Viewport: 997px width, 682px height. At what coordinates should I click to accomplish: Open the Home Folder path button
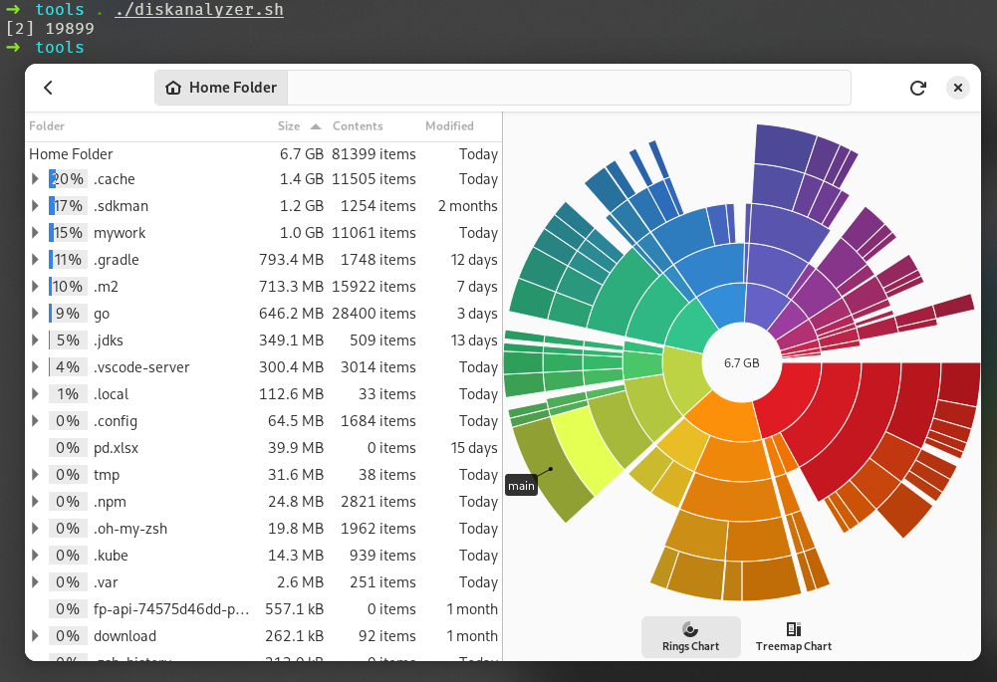pos(221,88)
